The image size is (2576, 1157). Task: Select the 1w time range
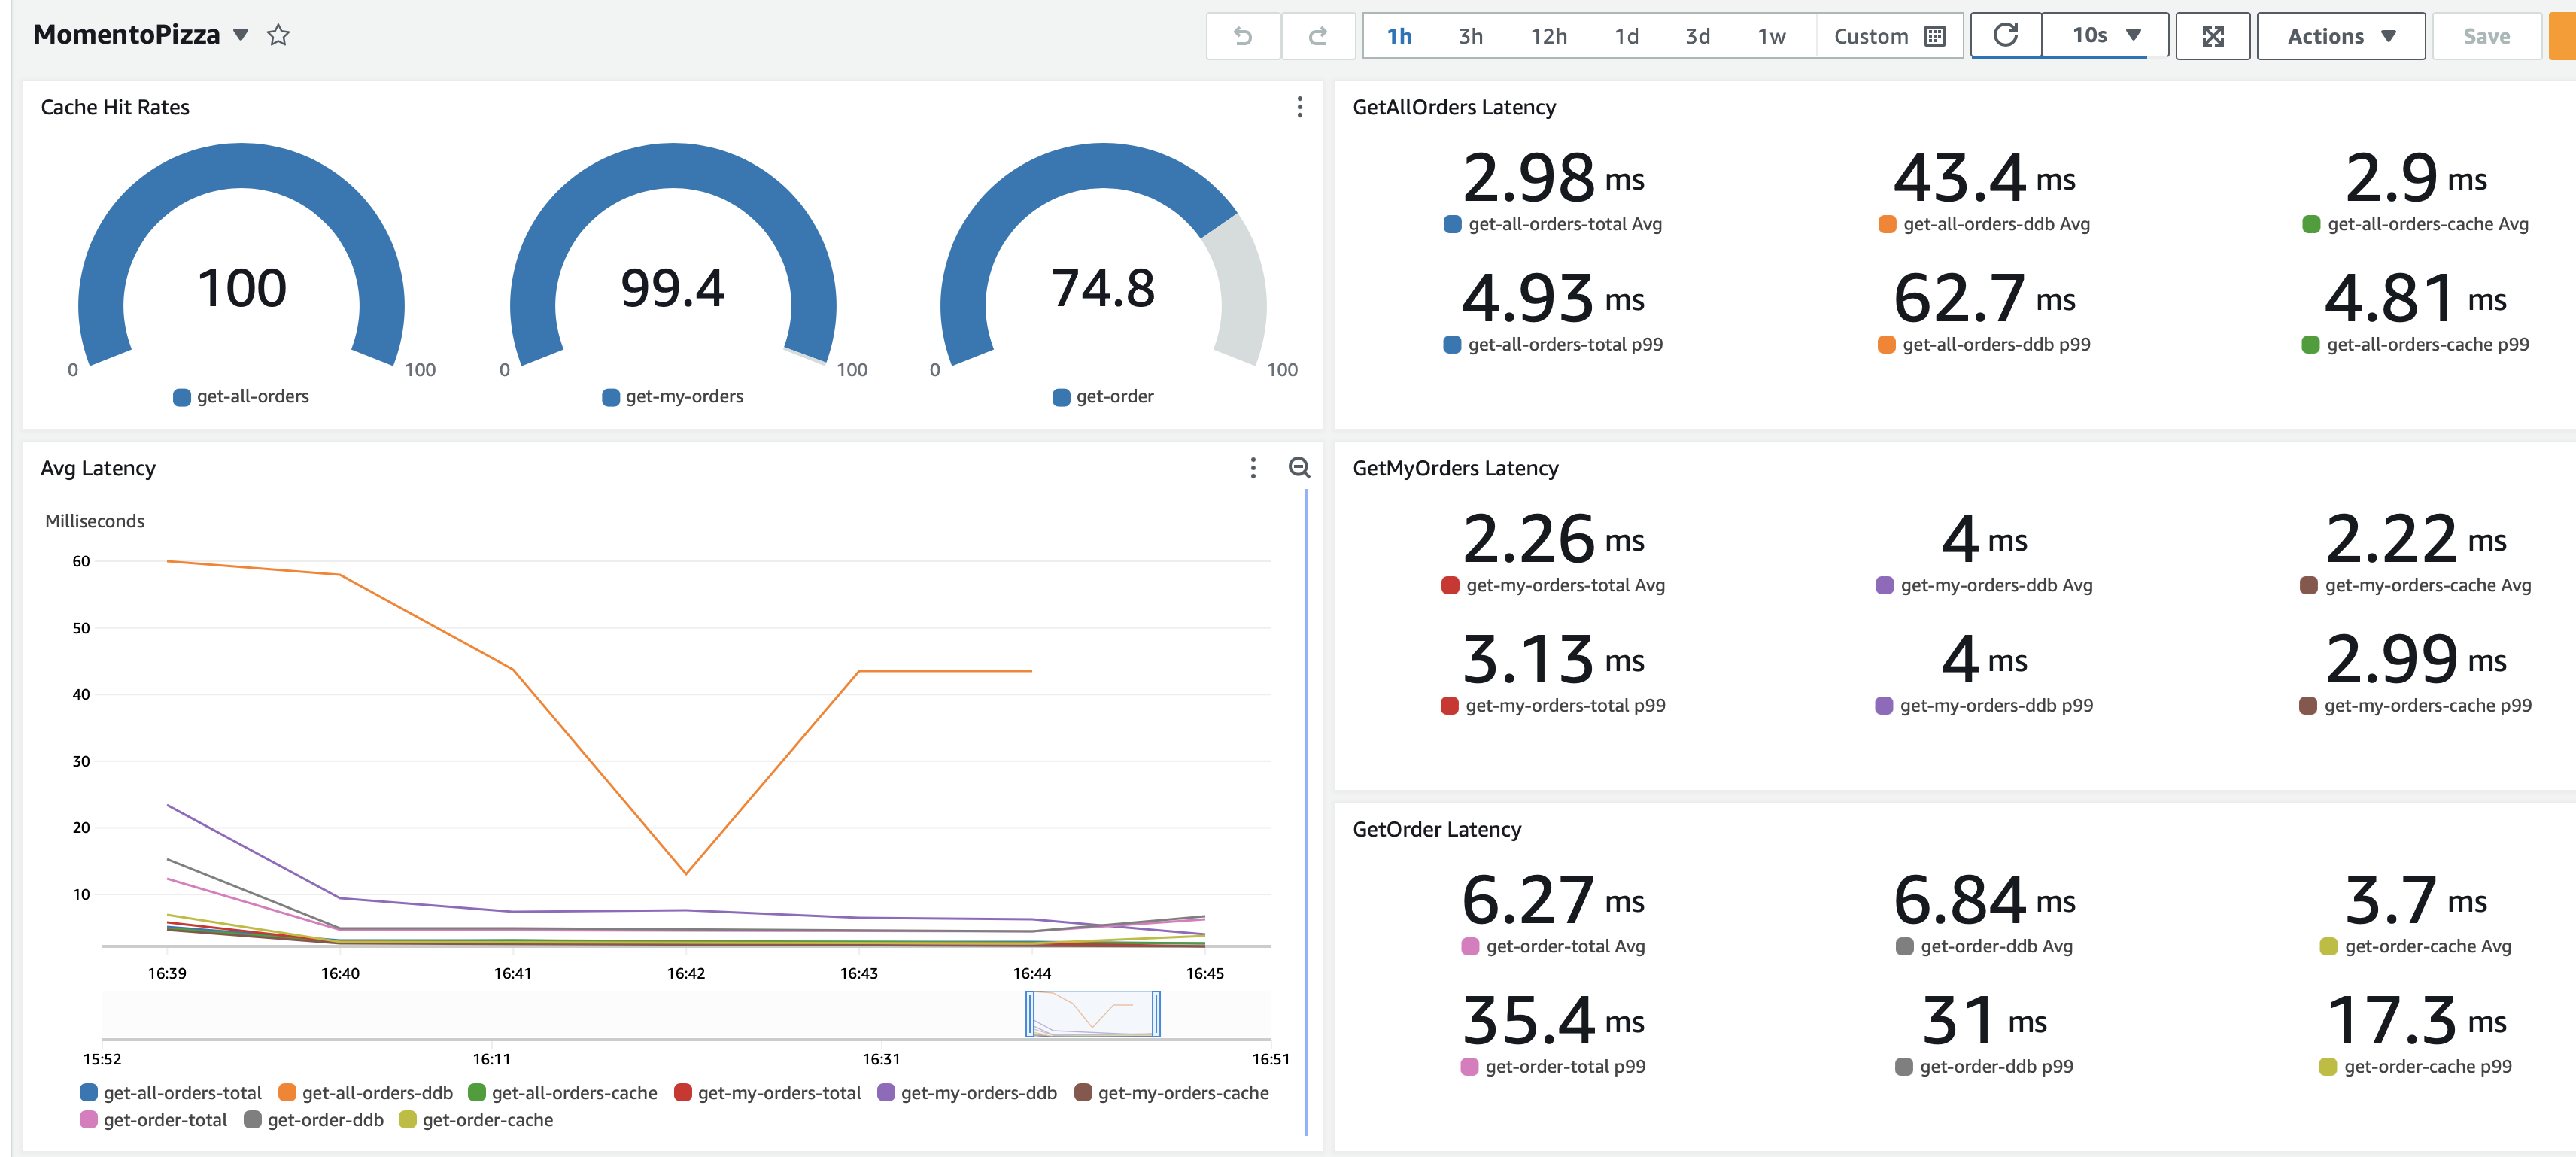tap(1771, 37)
